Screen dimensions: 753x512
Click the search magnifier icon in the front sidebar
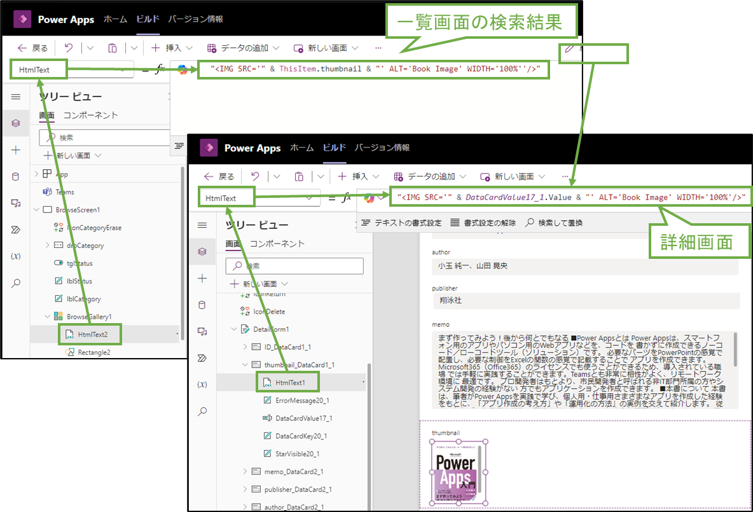click(202, 411)
